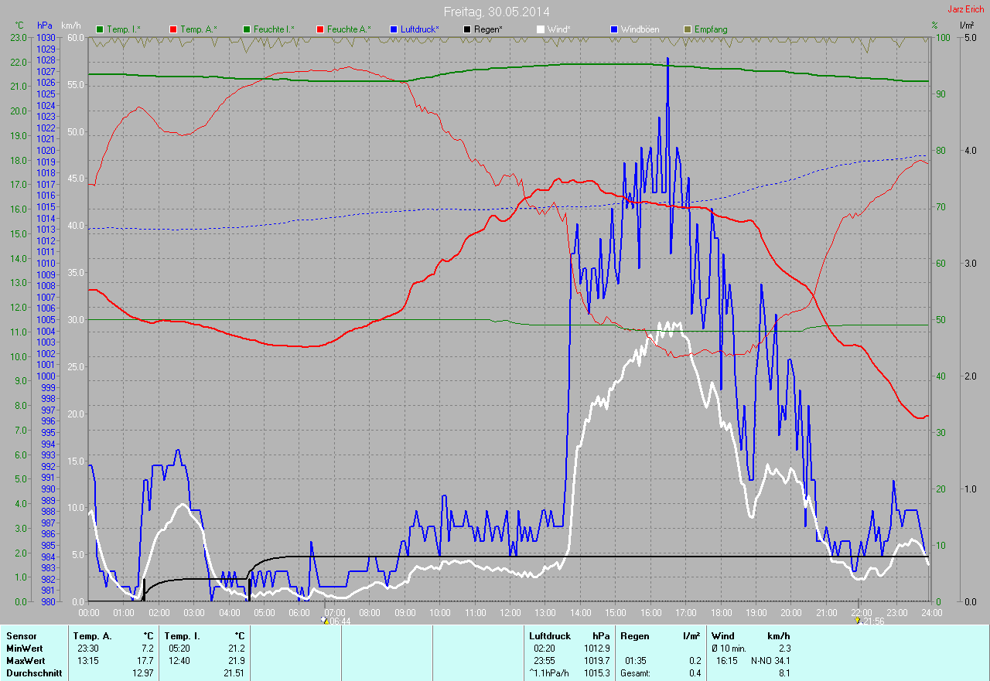990x681 pixels.
Task: Click the sunrise marker icon at 06:44
Action: pyautogui.click(x=325, y=621)
